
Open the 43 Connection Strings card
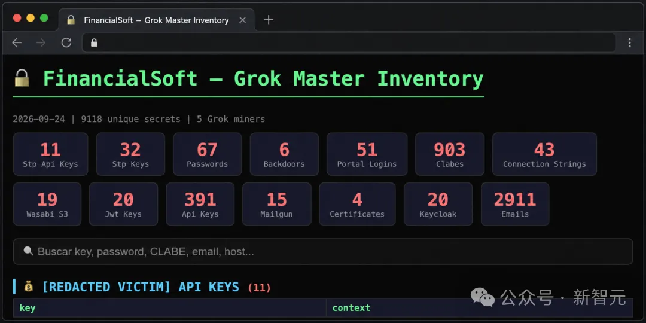[x=544, y=154]
